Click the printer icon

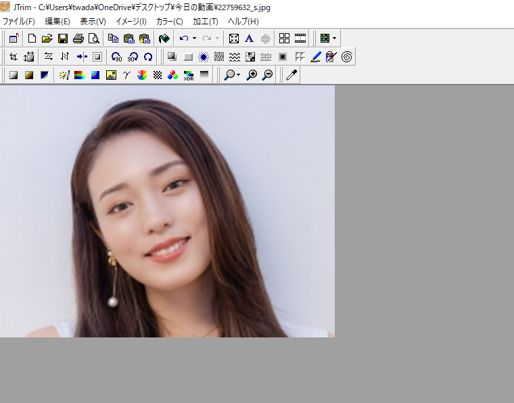(78, 39)
